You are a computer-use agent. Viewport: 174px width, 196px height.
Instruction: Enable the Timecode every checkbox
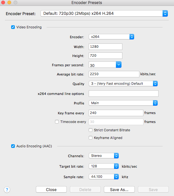click(57, 122)
